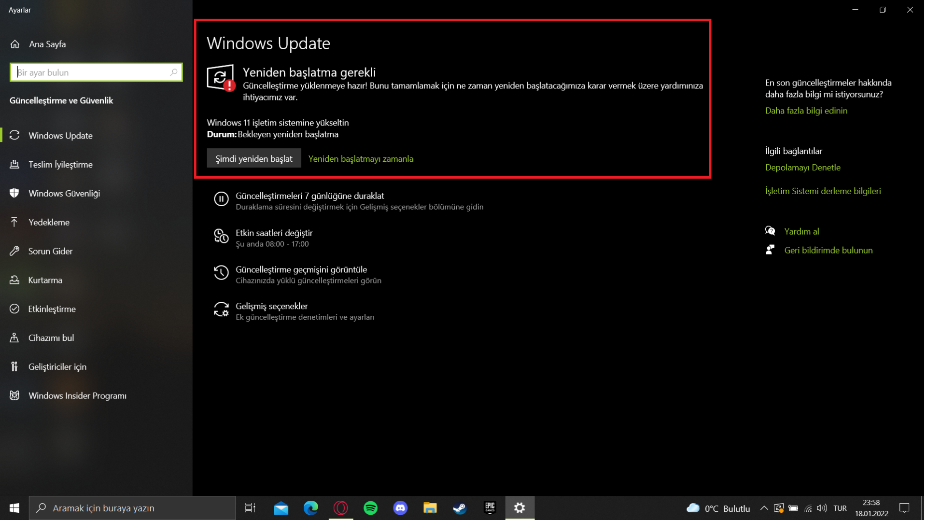Switch the TUR input language indicator
This screenshot has width=927, height=521.
pyautogui.click(x=843, y=509)
